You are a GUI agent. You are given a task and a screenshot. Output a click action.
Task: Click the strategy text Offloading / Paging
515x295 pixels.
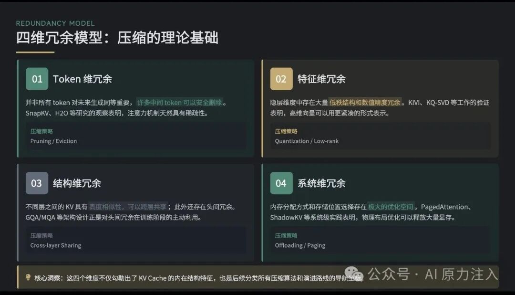(x=300, y=245)
